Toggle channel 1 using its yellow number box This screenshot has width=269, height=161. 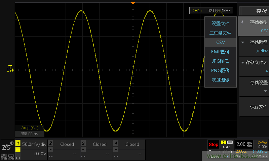[18, 144]
